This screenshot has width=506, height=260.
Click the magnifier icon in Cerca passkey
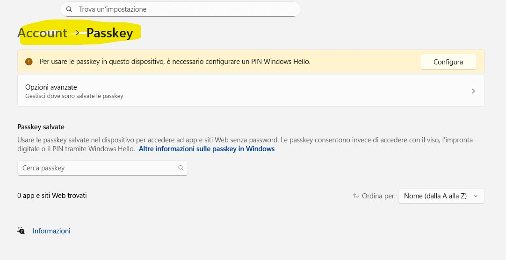pyautogui.click(x=181, y=168)
